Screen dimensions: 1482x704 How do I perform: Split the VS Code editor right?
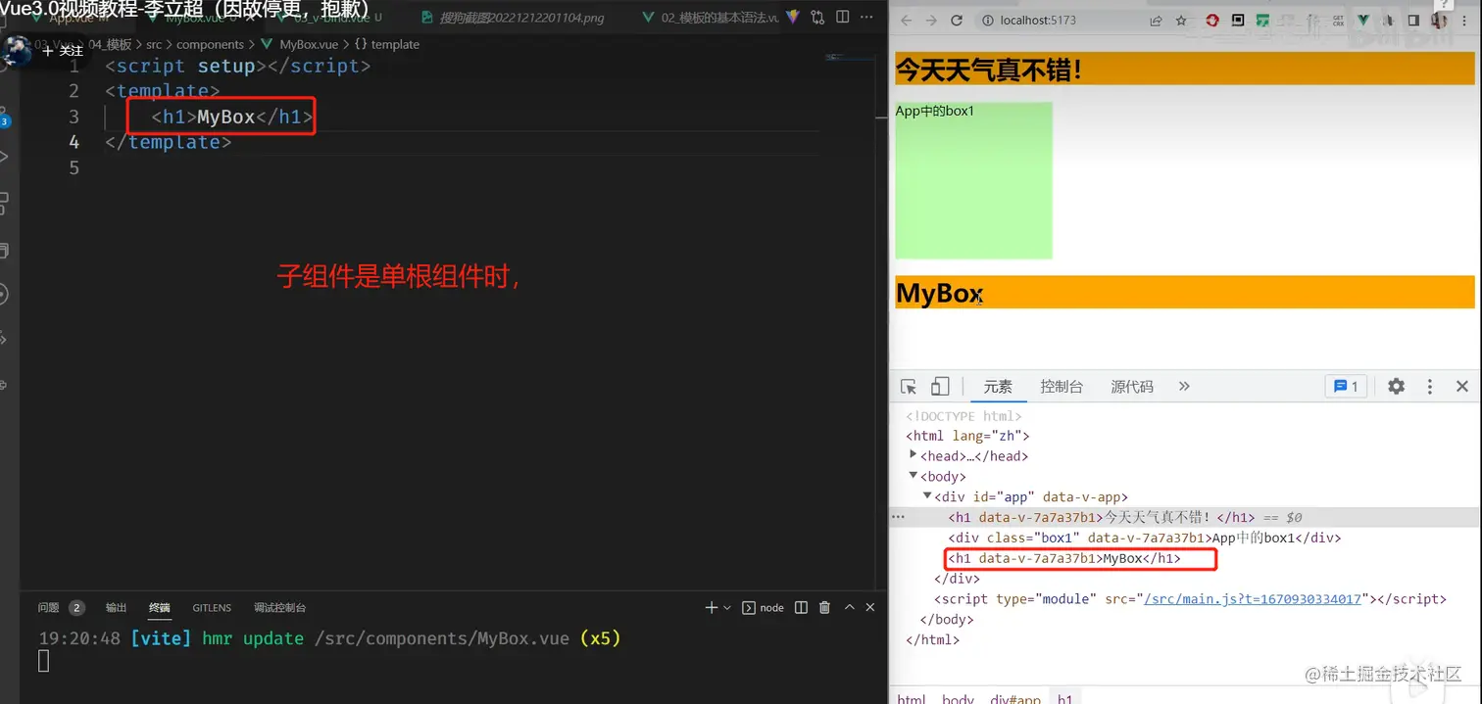click(x=843, y=18)
